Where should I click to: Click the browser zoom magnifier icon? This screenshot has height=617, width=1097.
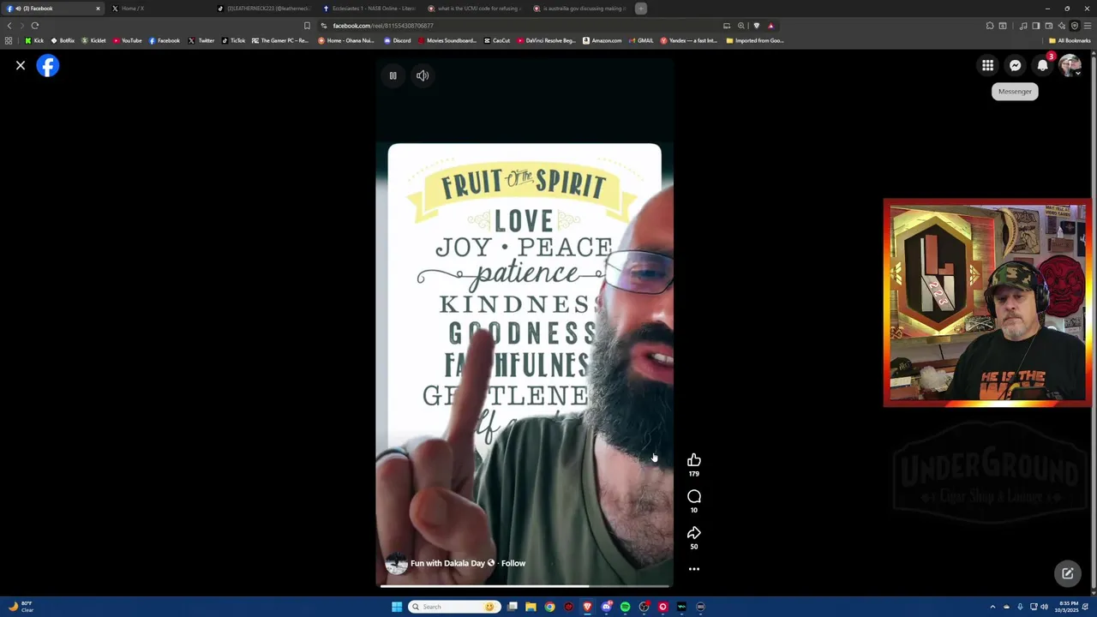click(x=741, y=26)
